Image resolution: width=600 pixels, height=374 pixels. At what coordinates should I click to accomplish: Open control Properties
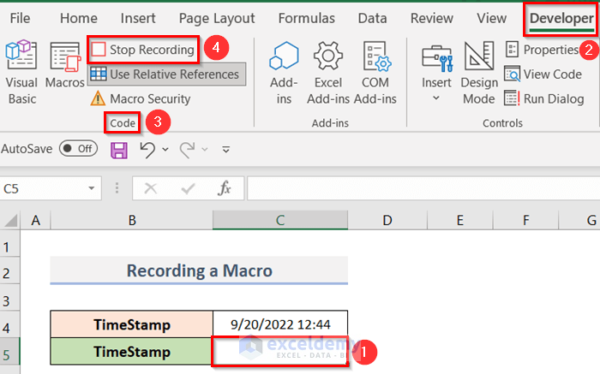pos(542,50)
